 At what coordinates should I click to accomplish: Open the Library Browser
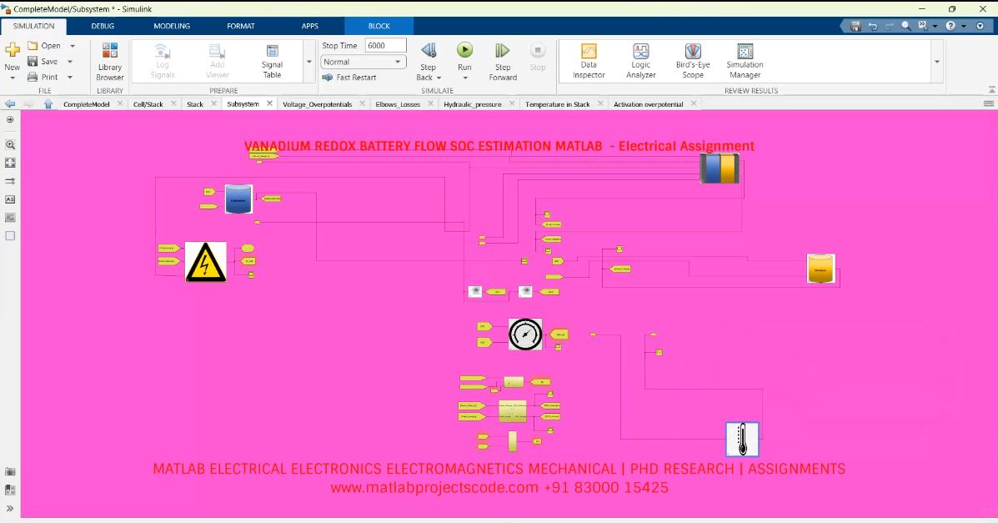coord(109,60)
